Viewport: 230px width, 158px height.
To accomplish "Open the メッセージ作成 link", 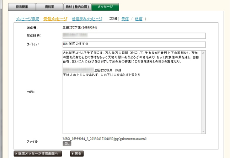I will coord(28,19).
